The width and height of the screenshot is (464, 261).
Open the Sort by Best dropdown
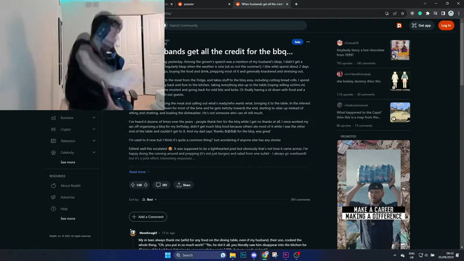(150, 200)
